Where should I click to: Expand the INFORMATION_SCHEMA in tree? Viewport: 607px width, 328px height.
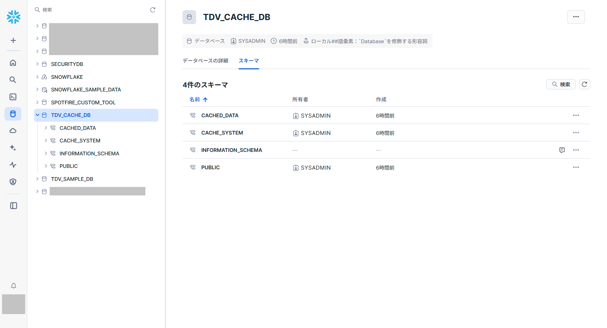pyautogui.click(x=46, y=153)
